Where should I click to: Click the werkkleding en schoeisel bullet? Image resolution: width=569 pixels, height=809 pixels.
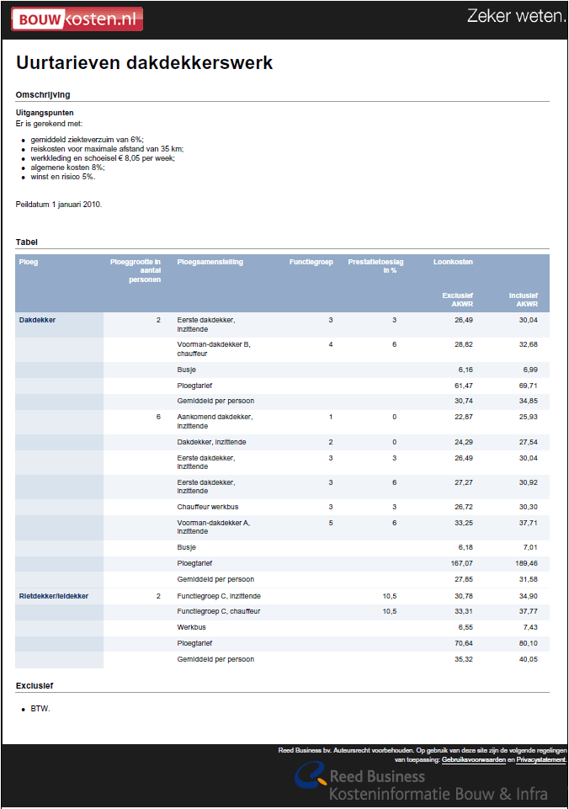coord(103,158)
